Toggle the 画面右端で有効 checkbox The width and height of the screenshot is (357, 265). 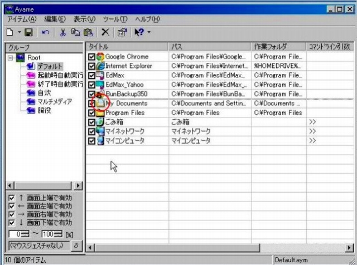[x=11, y=214]
